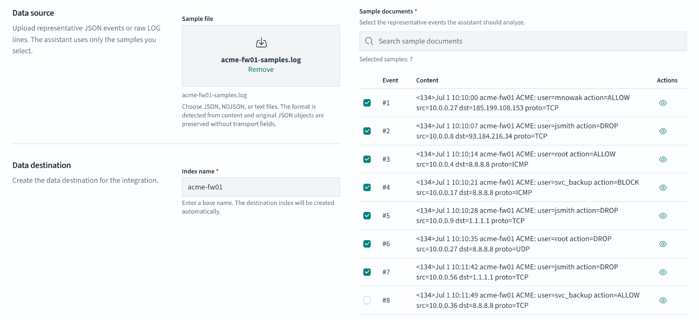Click the Actions column header
Image resolution: width=699 pixels, height=320 pixels.
667,80
